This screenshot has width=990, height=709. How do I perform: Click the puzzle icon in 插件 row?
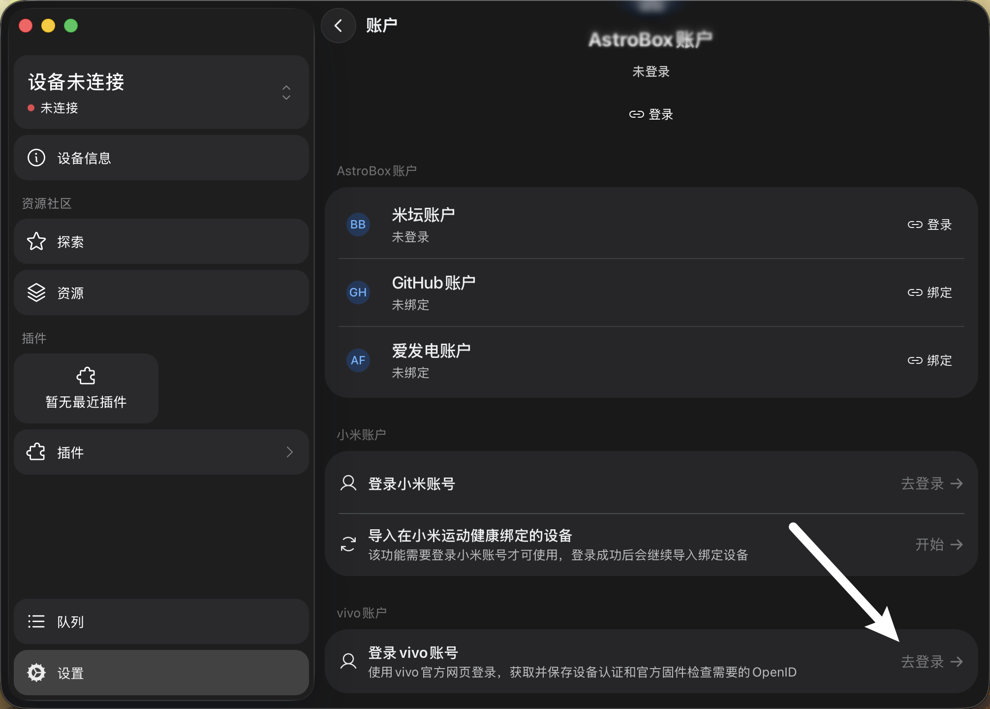coord(36,452)
